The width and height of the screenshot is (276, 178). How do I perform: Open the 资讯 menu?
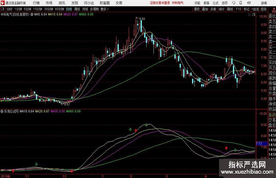[x=62, y=3]
